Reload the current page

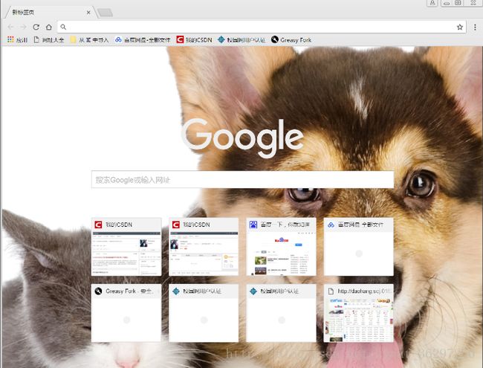click(36, 27)
